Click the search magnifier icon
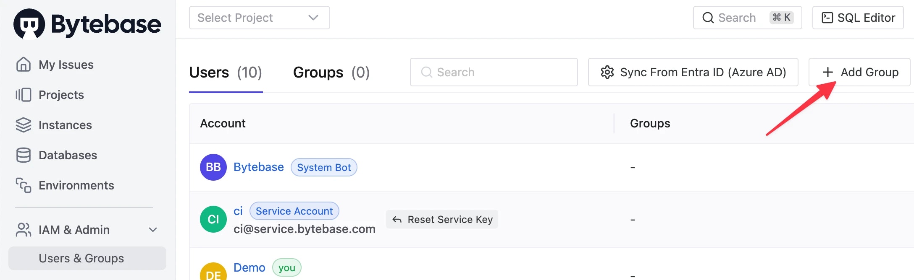914x280 pixels. point(708,18)
